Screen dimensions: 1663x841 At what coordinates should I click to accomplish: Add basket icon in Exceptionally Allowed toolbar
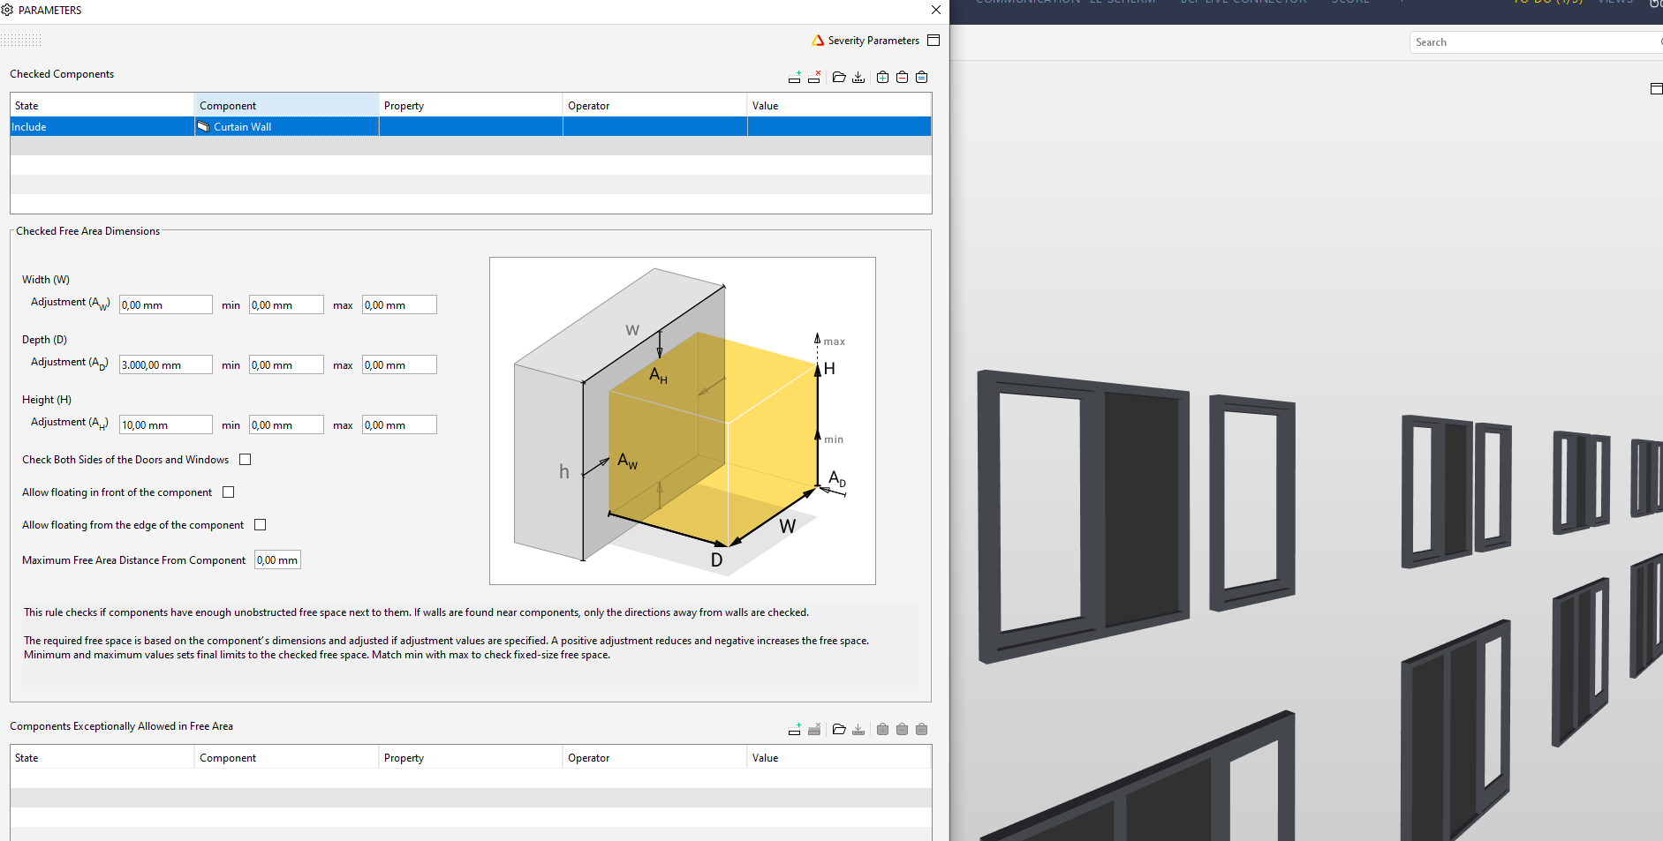(x=882, y=730)
